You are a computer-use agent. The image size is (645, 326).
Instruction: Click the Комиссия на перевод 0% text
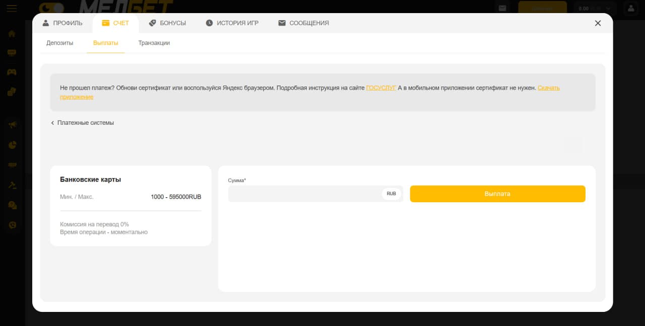[95, 224]
